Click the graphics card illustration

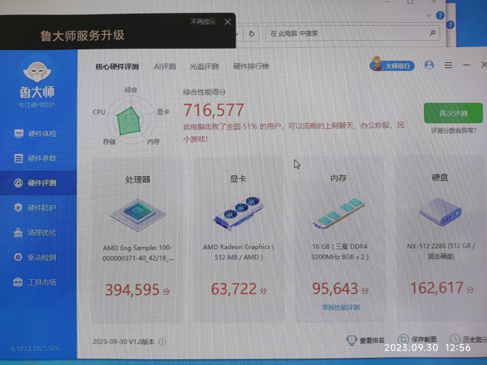(238, 213)
